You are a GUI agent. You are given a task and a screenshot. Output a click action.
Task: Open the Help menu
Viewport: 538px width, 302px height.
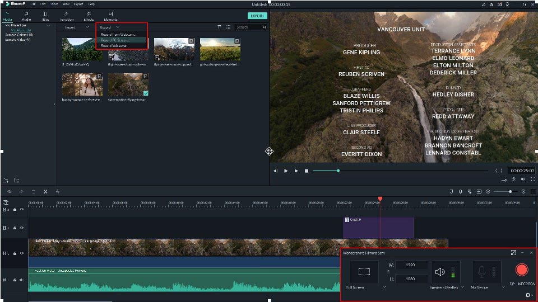click(91, 4)
